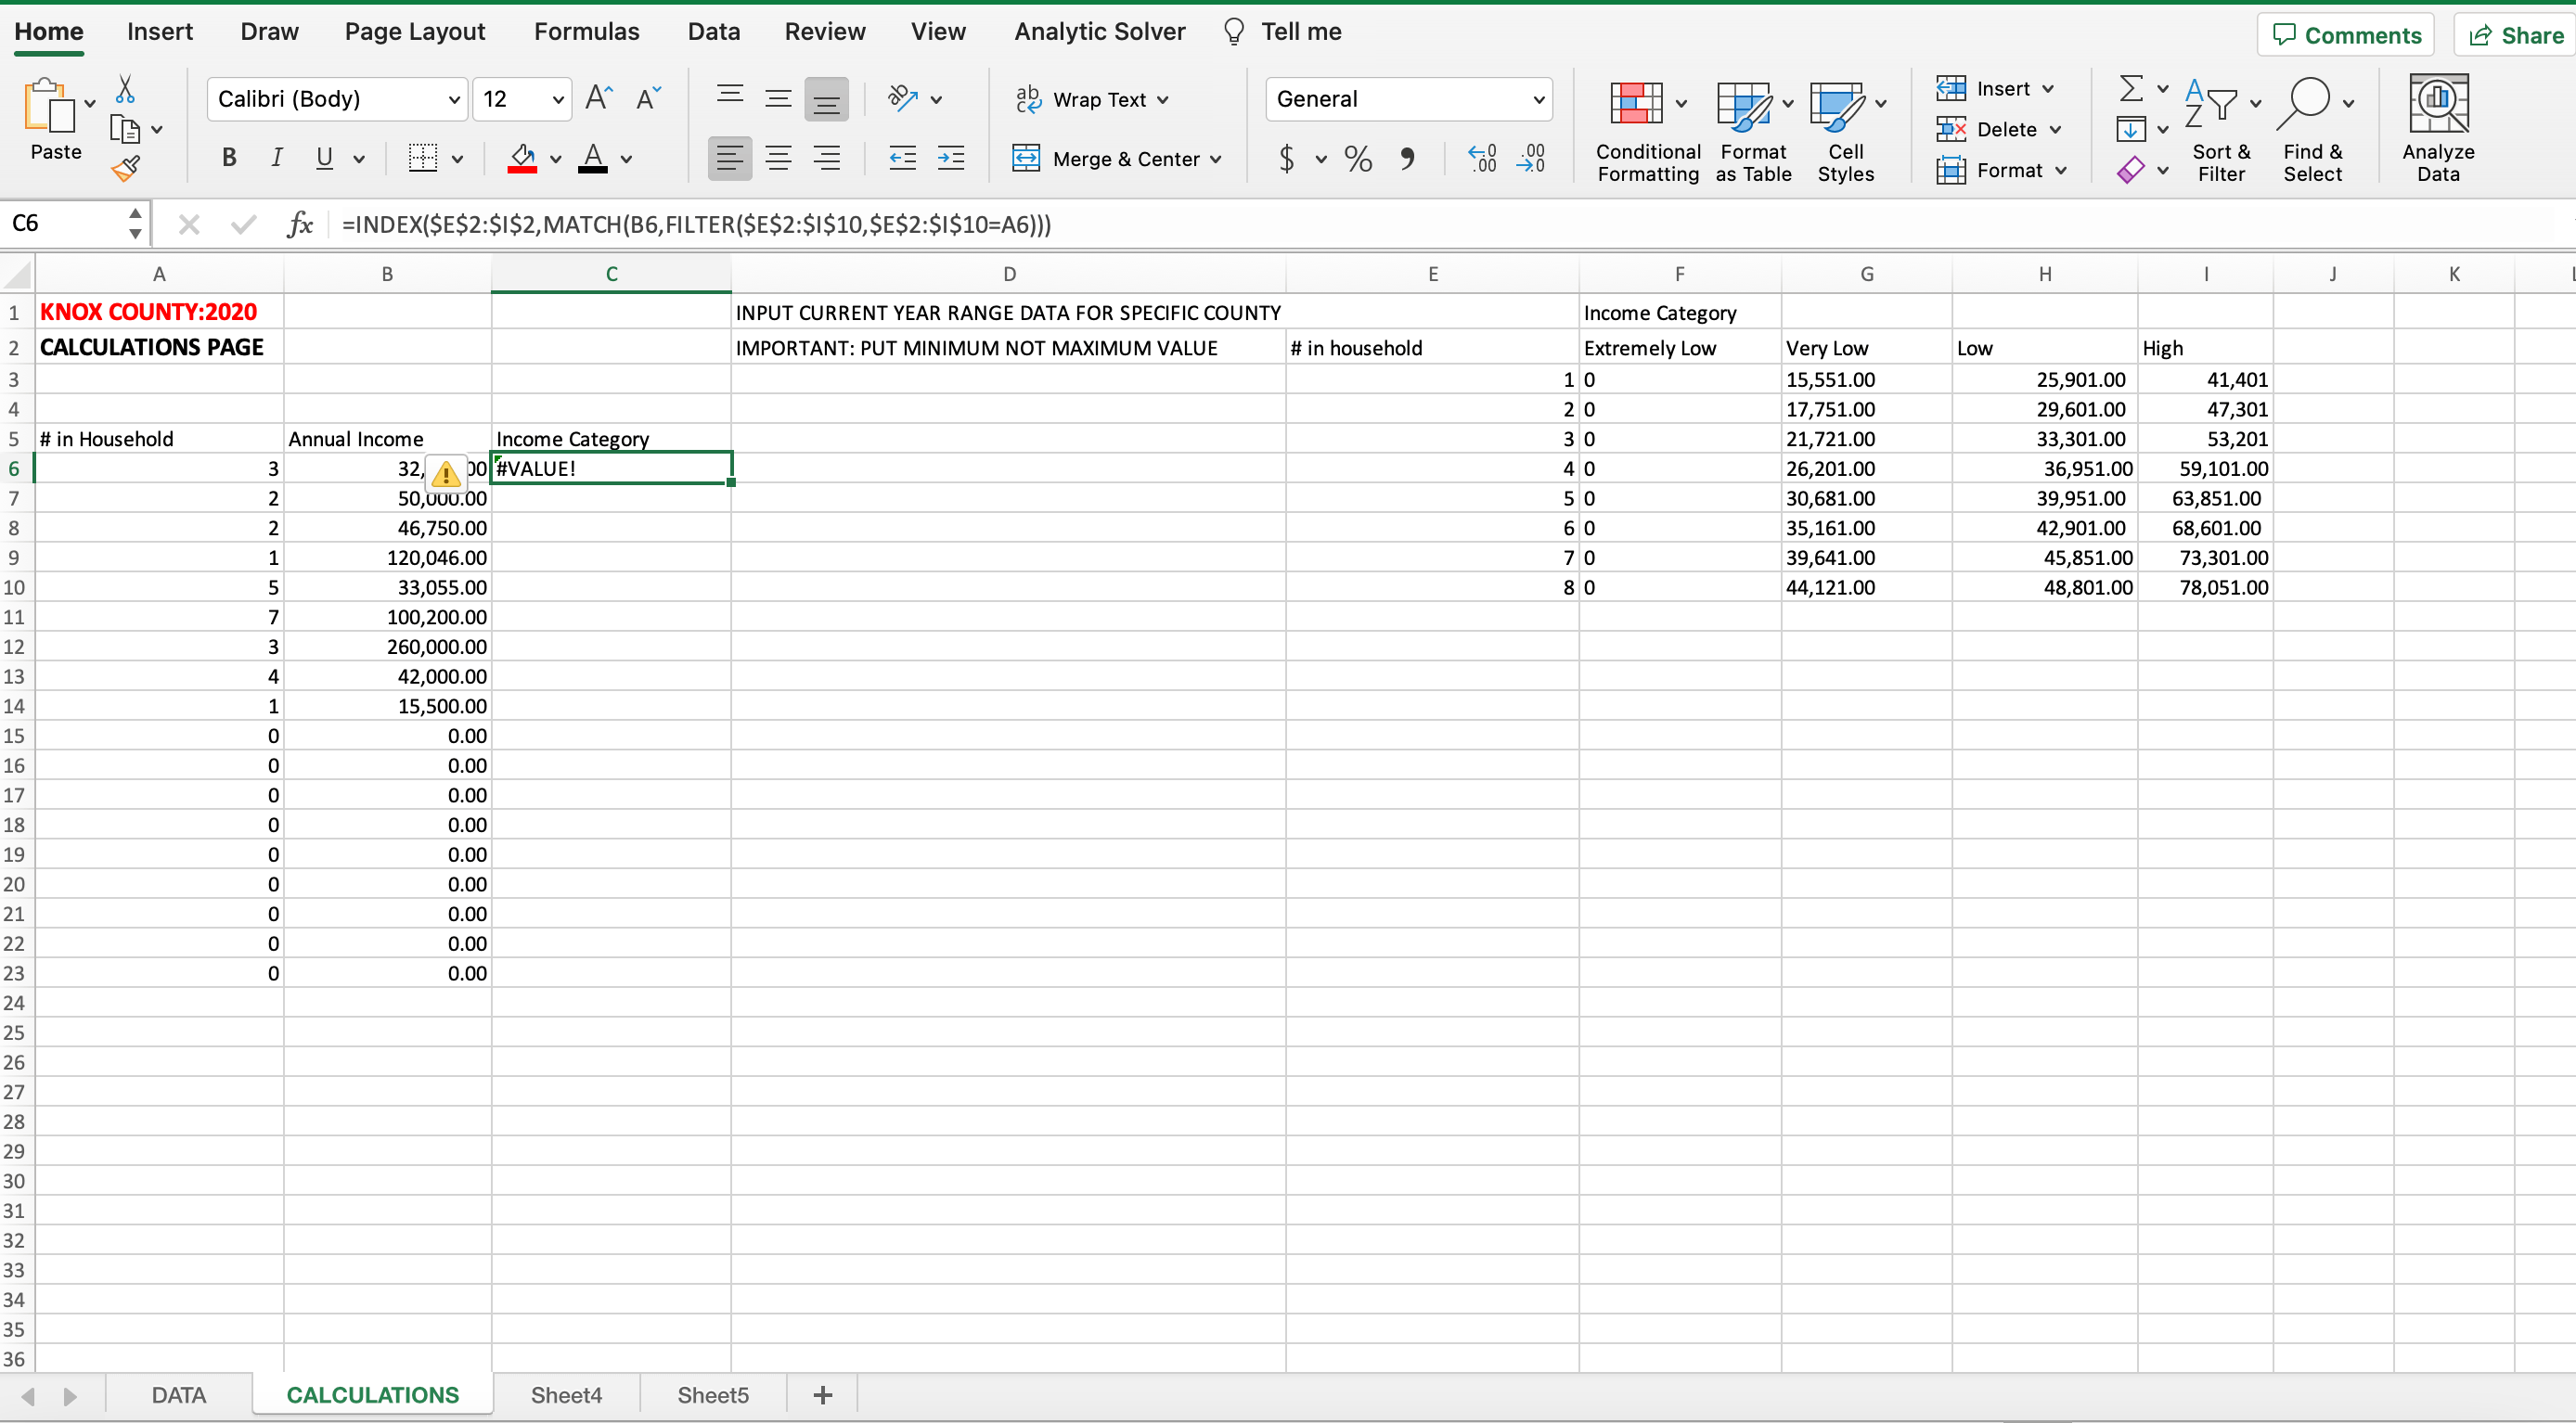This screenshot has height=1423, width=2576.
Task: Click the Share button
Action: (x=2516, y=35)
